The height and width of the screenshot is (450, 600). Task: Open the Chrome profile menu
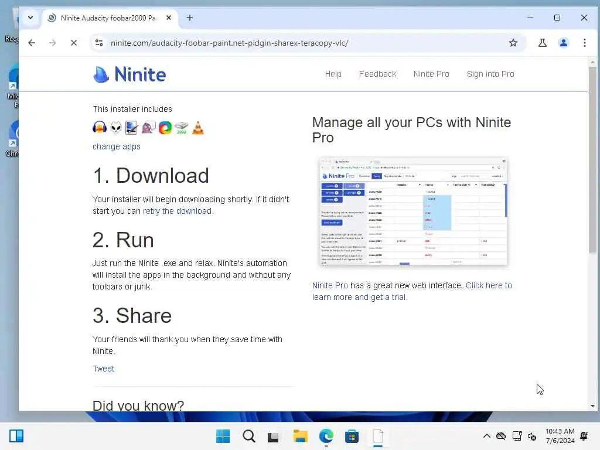coord(563,43)
